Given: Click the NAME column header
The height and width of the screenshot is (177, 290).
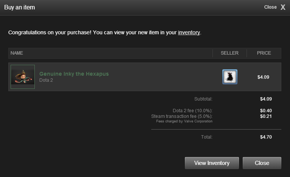Looking at the screenshot, I should click(x=17, y=53).
